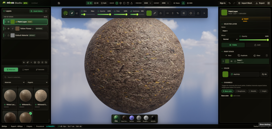
Task: Toggle vertical mirror symmetry in brush toolbar
Action: (173, 13)
